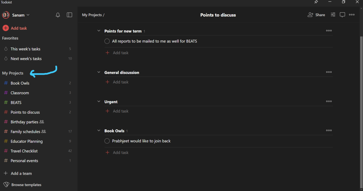Image resolution: width=363 pixels, height=191 pixels.
Task: Click the Share person icon
Action: pos(310,15)
